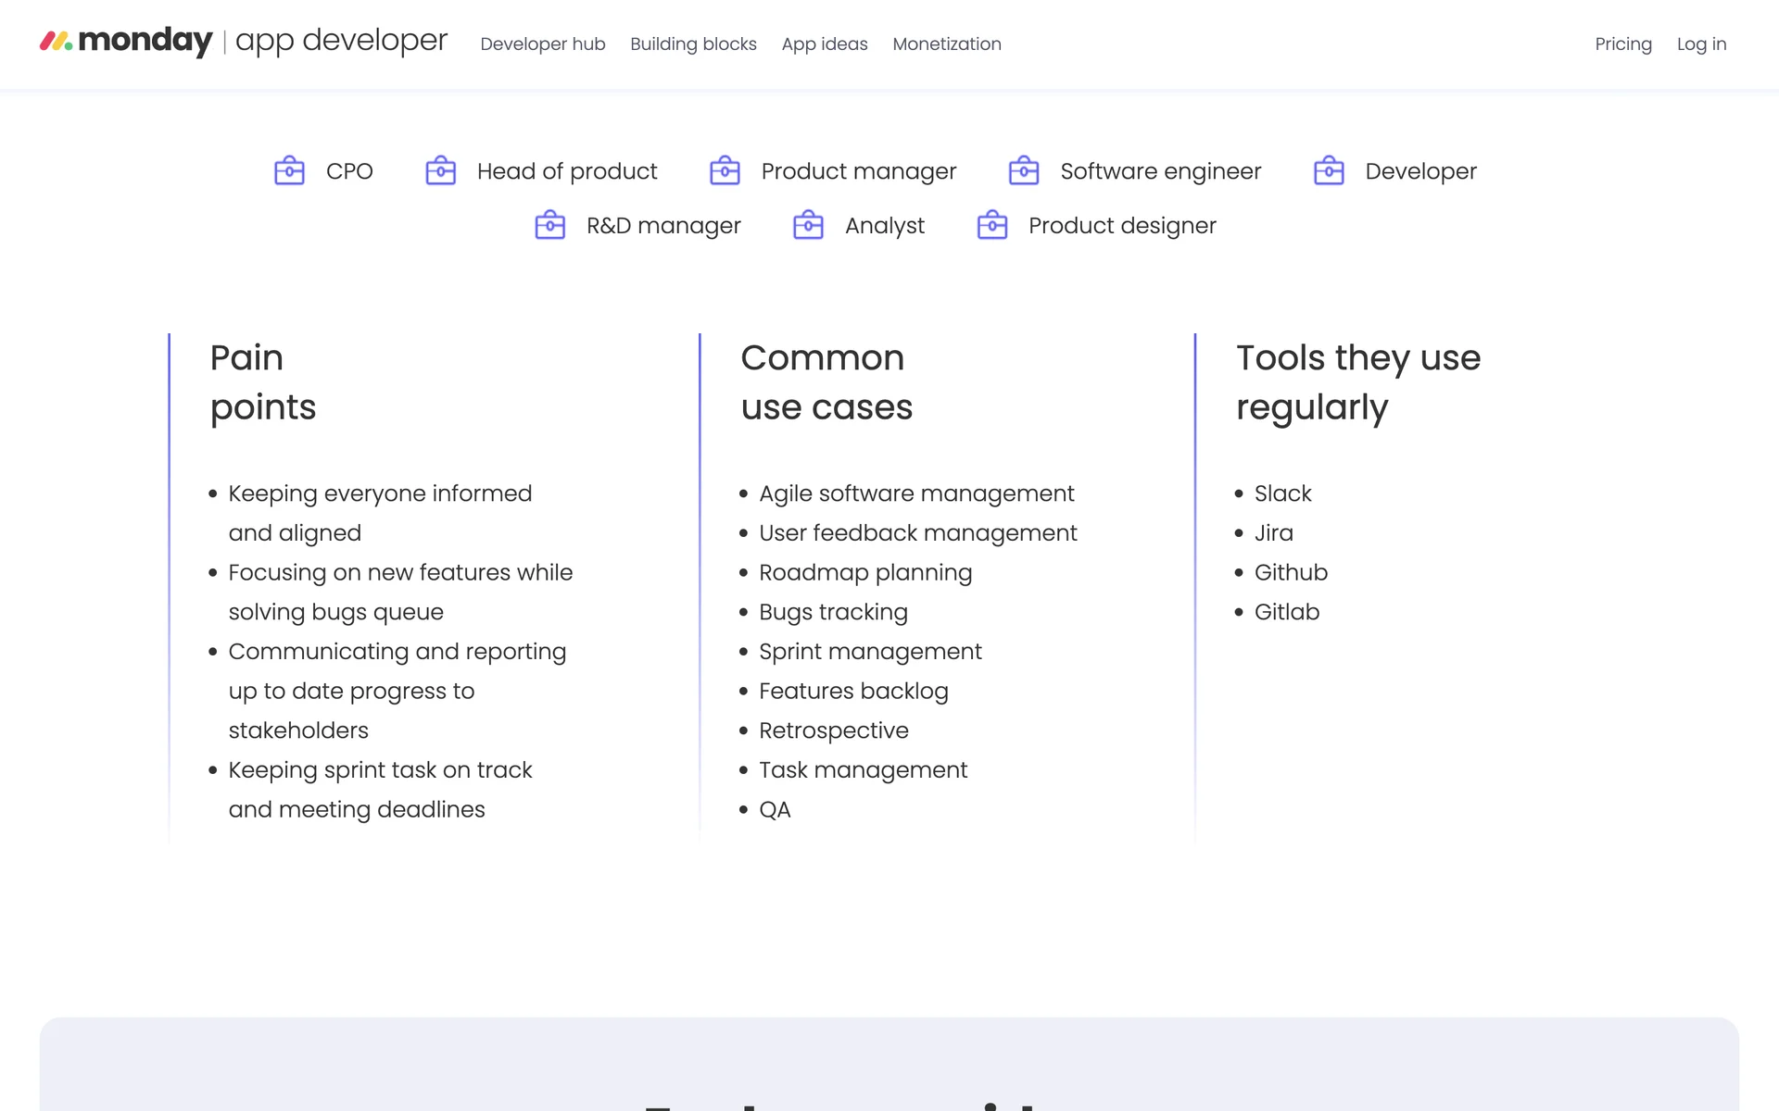
Task: Click the app developer header title
Action: (341, 41)
